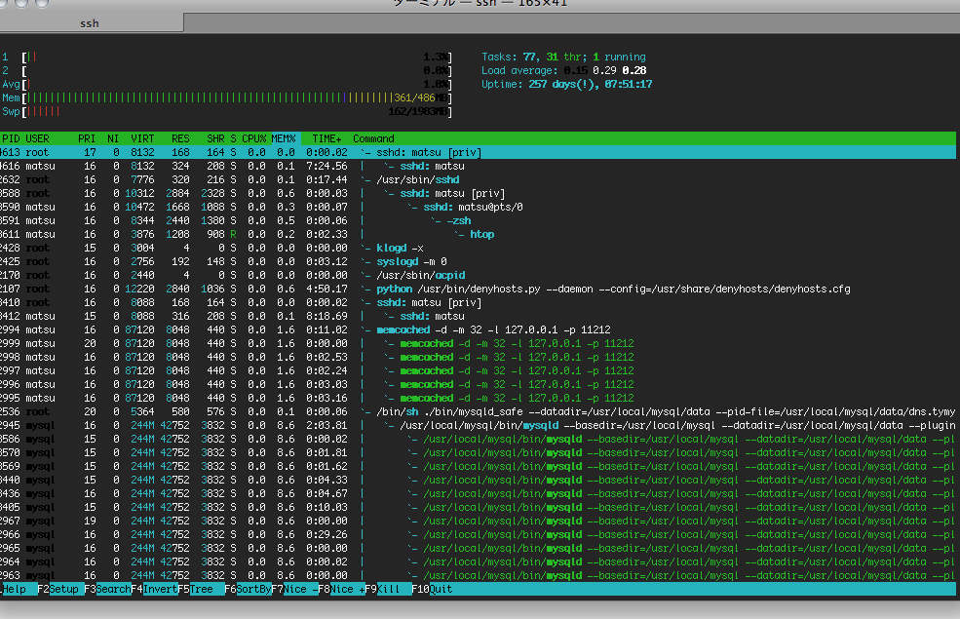Select the ssh terminal tab
Image resolution: width=960 pixels, height=619 pixels.
pyautogui.click(x=90, y=23)
